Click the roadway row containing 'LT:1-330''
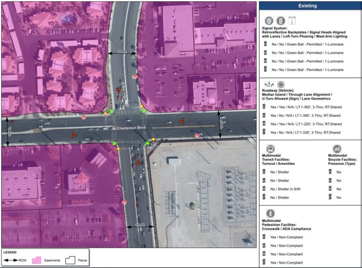Image resolution: width=362 pixels, height=268 pixels. pos(305,133)
